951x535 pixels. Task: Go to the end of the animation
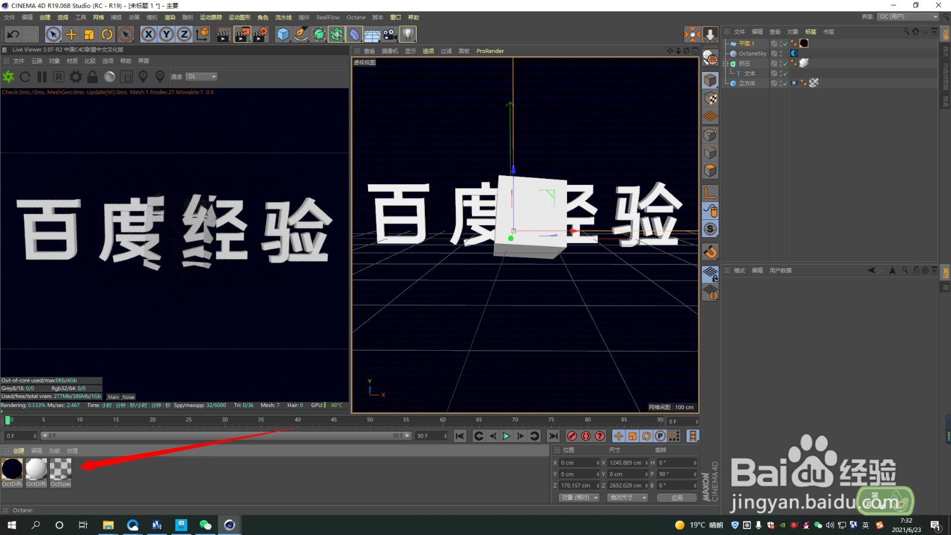tap(553, 436)
